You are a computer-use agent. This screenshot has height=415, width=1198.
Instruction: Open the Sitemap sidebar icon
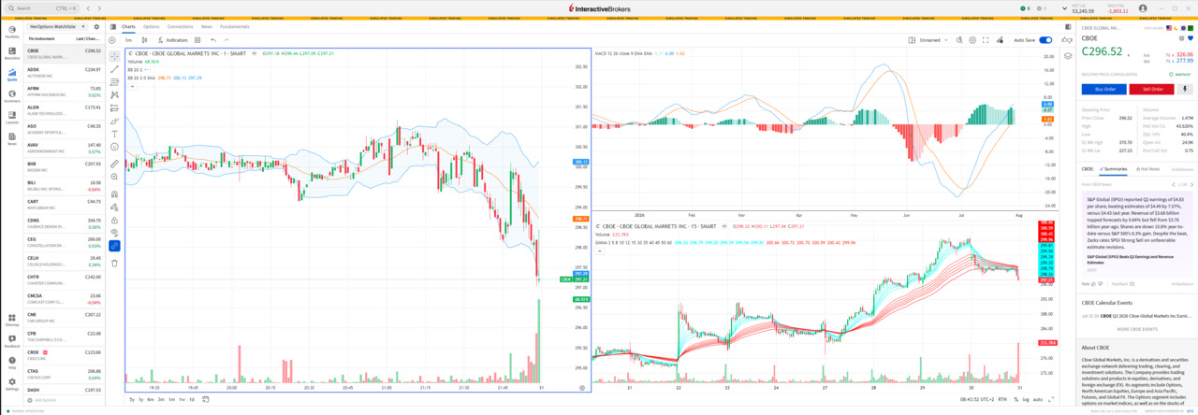(x=11, y=320)
